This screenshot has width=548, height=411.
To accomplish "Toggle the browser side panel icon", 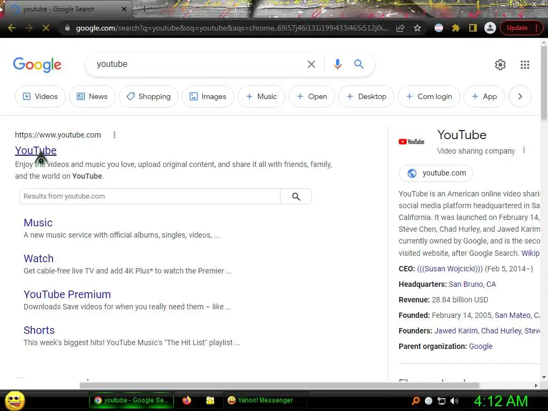I will [x=473, y=28].
